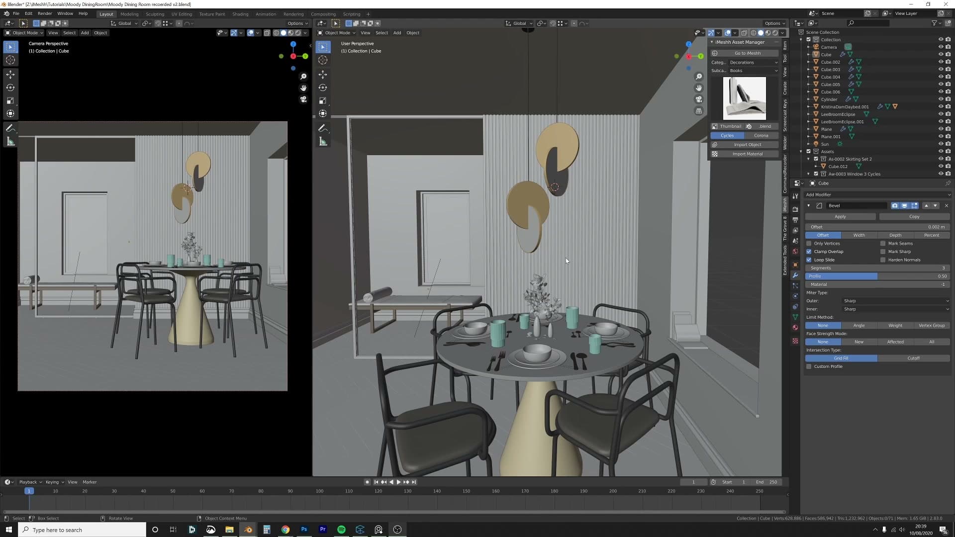This screenshot has height=537, width=955.
Task: Click the Windows search box
Action: tap(83, 530)
